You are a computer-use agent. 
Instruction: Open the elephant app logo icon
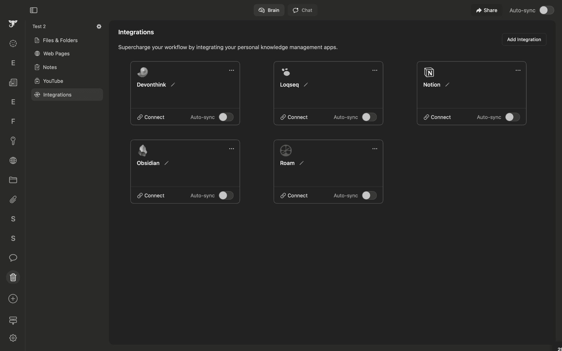point(13,24)
